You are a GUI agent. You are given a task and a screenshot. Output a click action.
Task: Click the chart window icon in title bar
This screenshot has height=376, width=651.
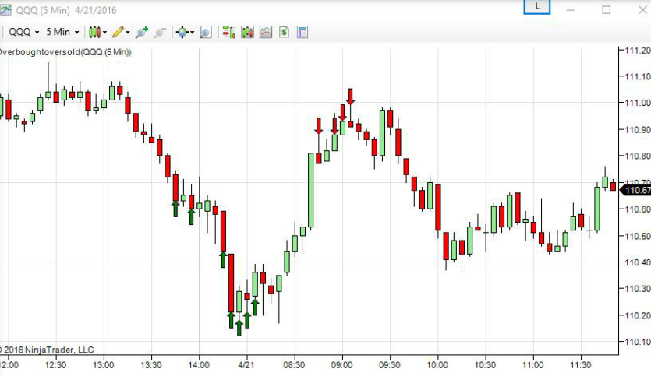(5, 10)
